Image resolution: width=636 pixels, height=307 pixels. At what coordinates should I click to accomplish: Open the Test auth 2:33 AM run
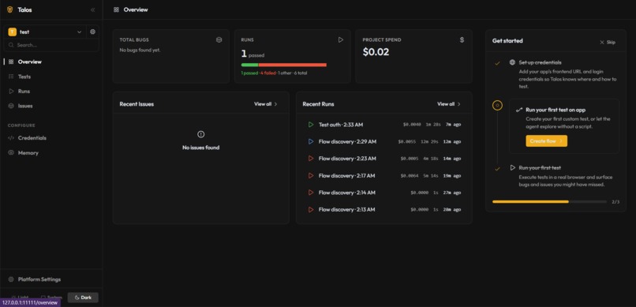coord(383,125)
